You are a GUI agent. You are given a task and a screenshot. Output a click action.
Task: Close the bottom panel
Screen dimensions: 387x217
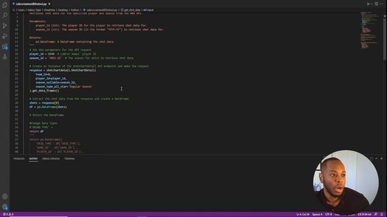click(382, 159)
